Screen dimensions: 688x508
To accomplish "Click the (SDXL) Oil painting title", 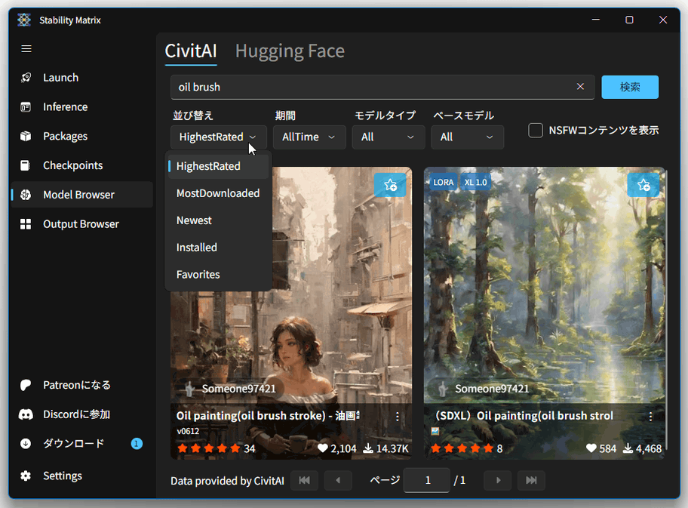I will click(x=523, y=416).
